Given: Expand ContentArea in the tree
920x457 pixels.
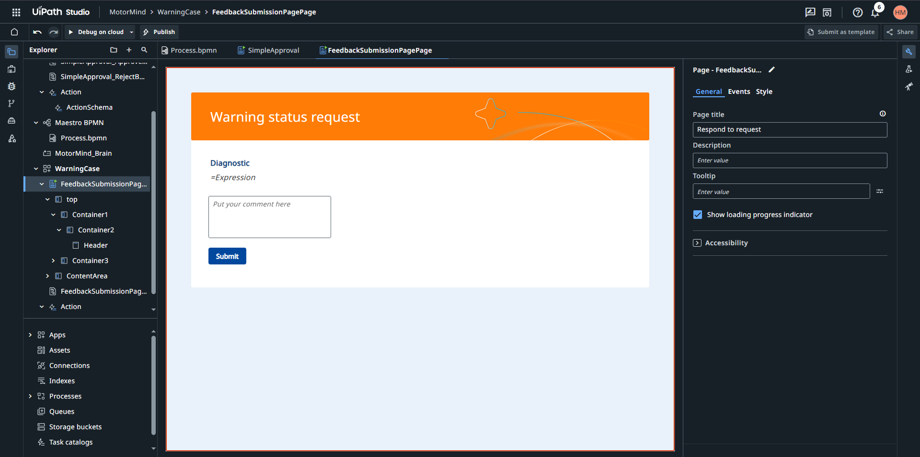Looking at the screenshot, I should pyautogui.click(x=47, y=276).
